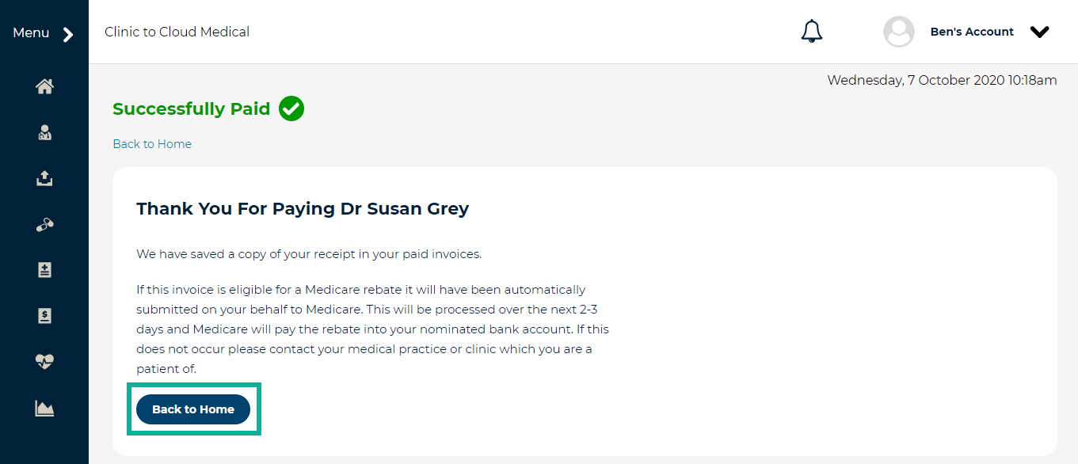Expand the sidebar with Menu chevron

click(x=68, y=34)
